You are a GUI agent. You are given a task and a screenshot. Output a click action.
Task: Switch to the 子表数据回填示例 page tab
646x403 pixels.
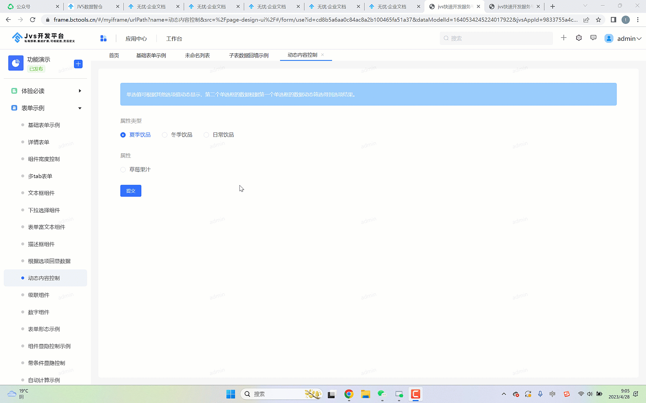[249, 55]
